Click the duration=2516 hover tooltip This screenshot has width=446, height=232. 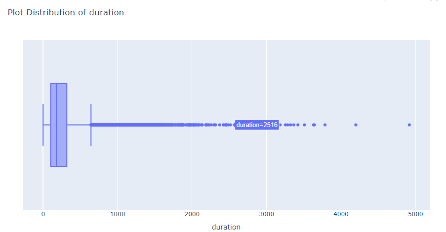pos(256,125)
